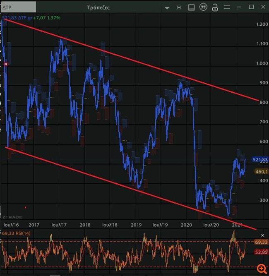
Task: Click the H timeframe icon in title bar
Action: pyautogui.click(x=179, y=7)
